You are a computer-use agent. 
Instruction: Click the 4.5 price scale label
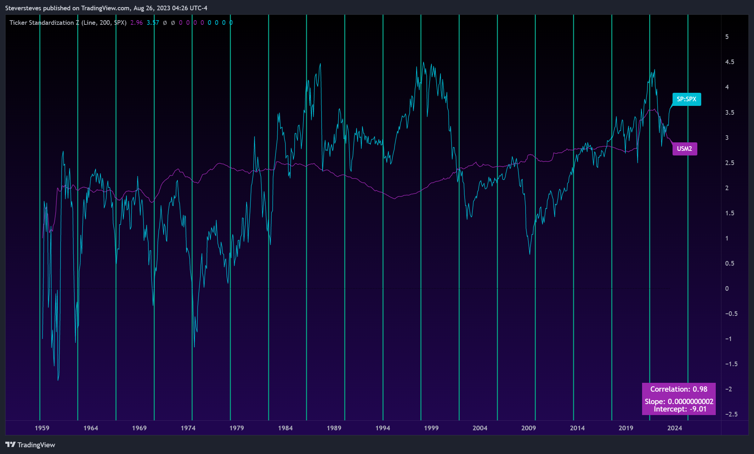click(730, 62)
